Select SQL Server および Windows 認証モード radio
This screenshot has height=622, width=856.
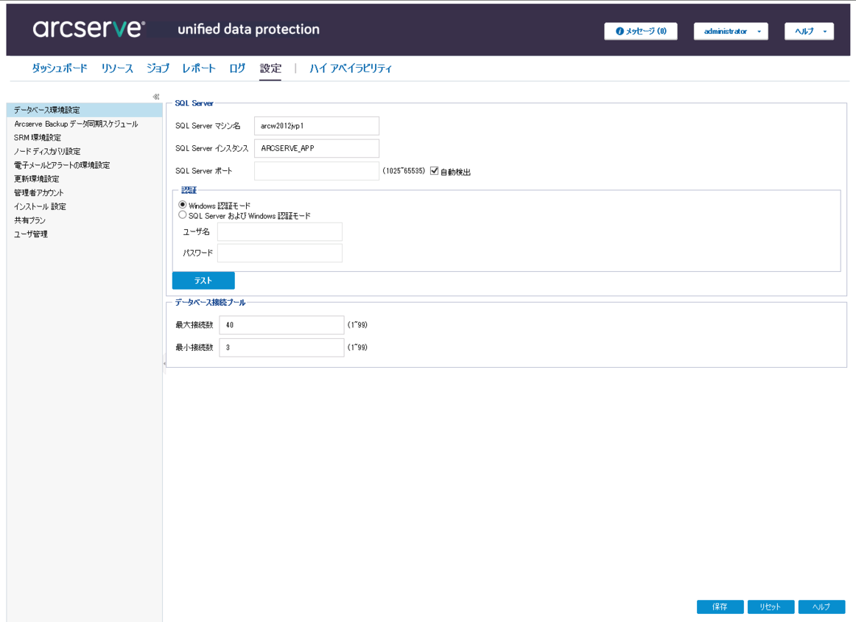coord(183,215)
